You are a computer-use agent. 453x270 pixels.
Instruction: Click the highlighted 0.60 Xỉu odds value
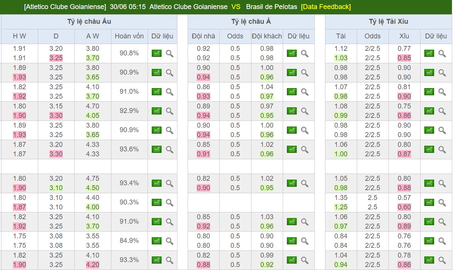click(x=404, y=207)
